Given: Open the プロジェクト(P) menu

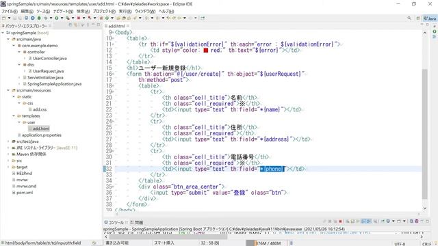Looking at the screenshot, I should [104, 11].
